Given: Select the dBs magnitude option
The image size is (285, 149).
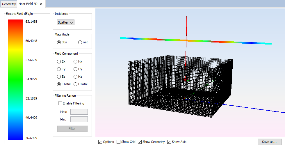Looking at the screenshot, I should 59,42.
